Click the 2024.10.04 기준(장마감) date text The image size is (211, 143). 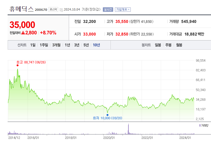click(x=82, y=9)
